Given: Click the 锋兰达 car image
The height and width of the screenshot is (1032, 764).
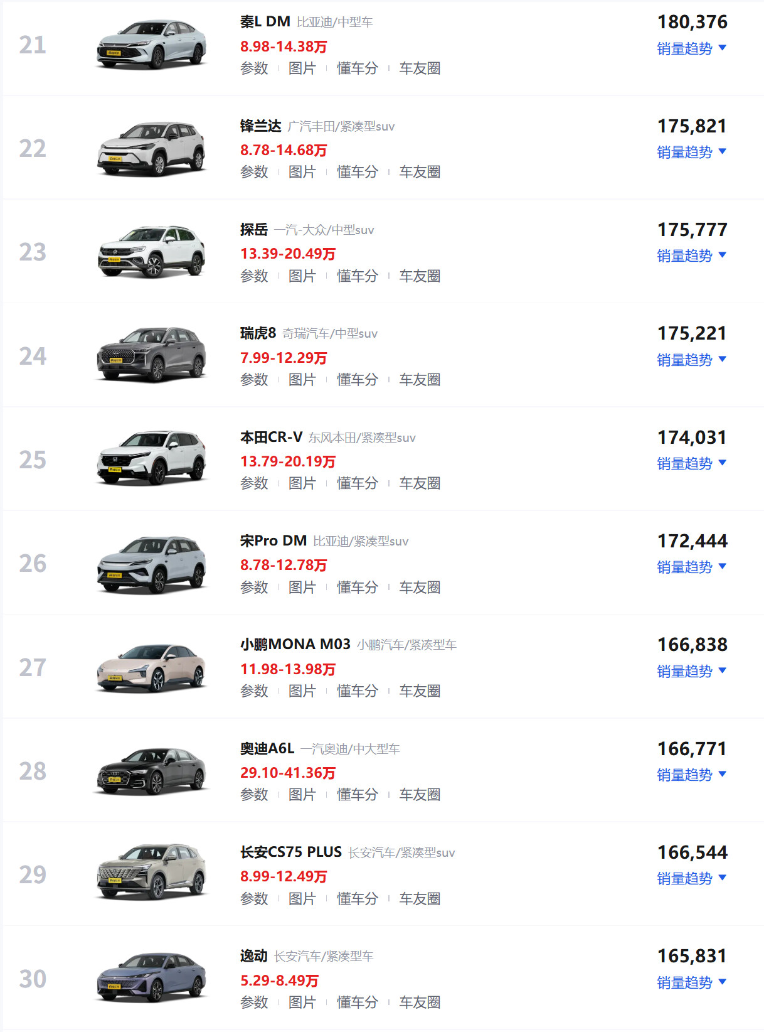Looking at the screenshot, I should [152, 149].
